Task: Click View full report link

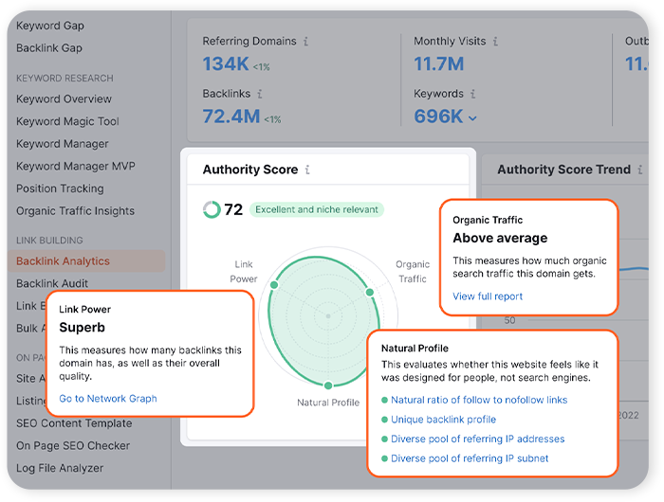Action: 488,296
